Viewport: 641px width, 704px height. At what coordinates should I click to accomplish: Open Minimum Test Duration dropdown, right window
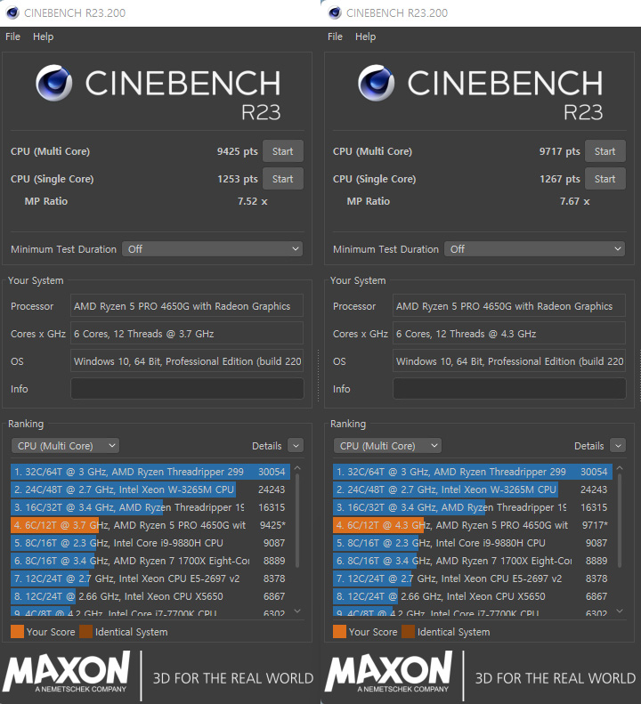pyautogui.click(x=534, y=248)
